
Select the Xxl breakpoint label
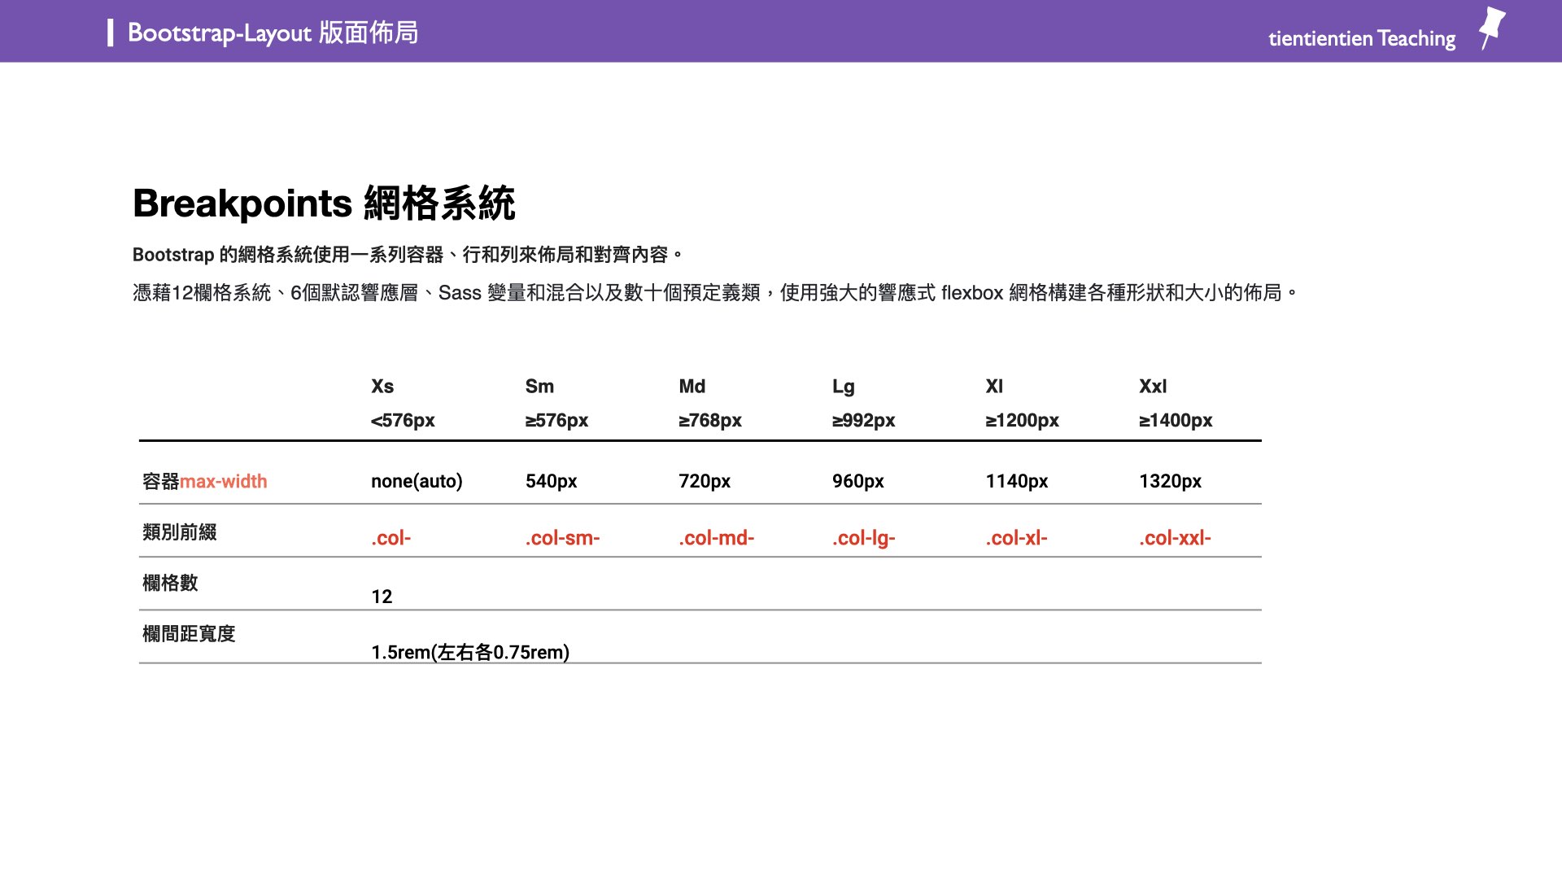1151,386
